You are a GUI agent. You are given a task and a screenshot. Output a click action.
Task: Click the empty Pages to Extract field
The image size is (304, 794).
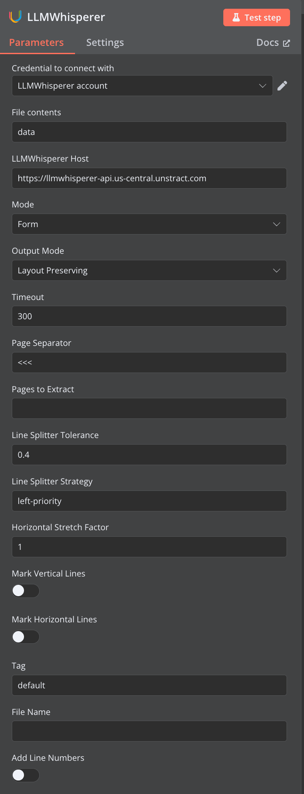click(149, 408)
